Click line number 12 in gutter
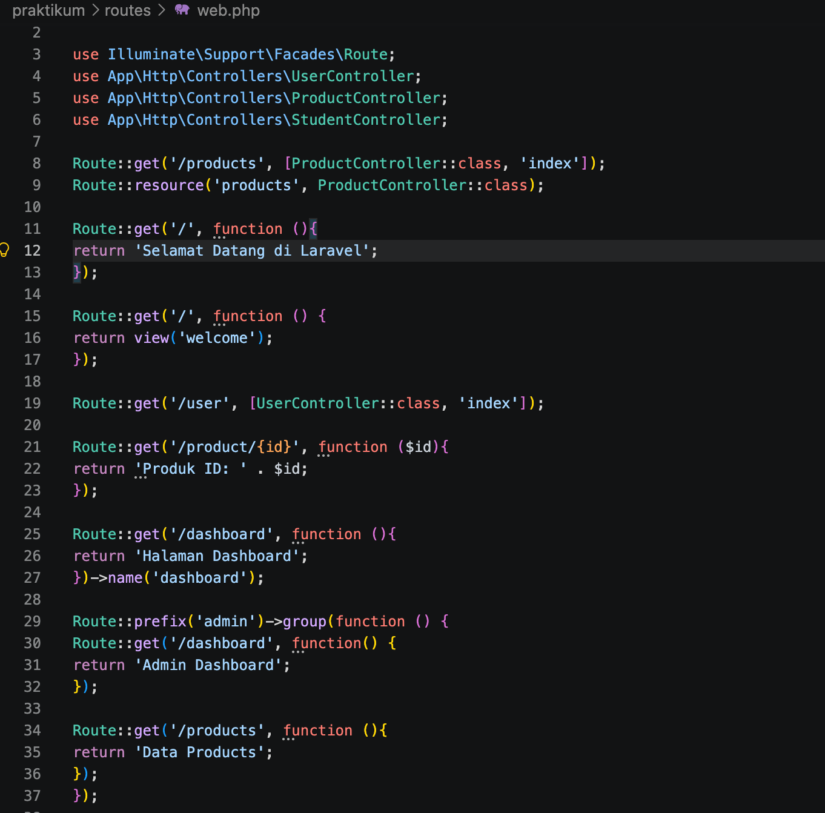The height and width of the screenshot is (813, 825). click(32, 250)
